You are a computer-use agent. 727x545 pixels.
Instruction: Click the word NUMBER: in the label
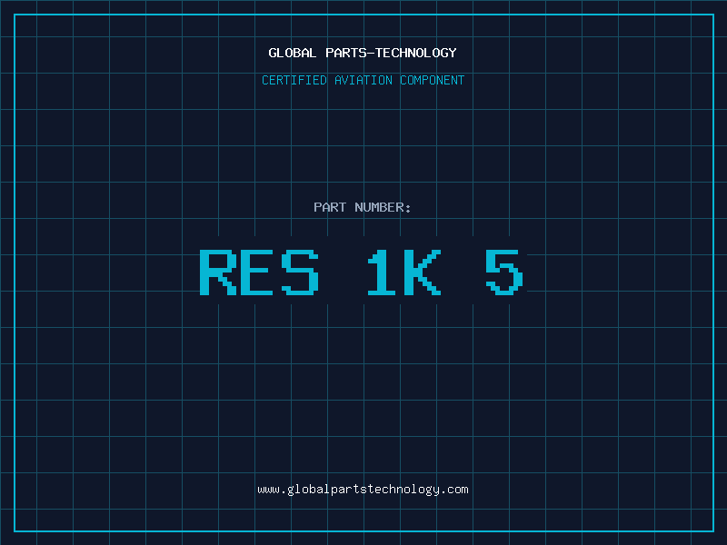383,207
